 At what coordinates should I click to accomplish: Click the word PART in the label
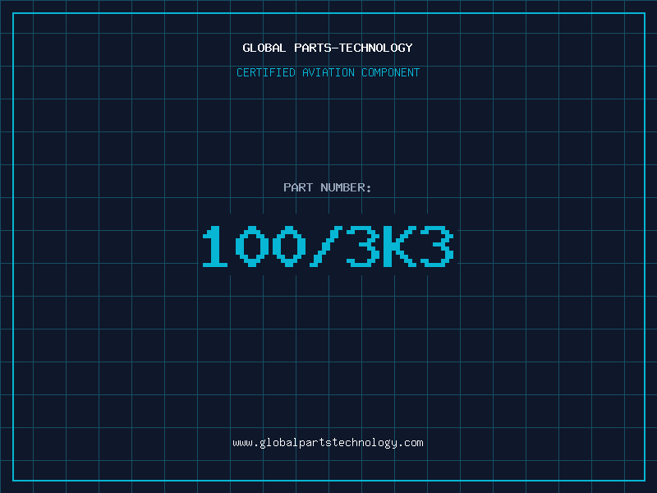297,187
